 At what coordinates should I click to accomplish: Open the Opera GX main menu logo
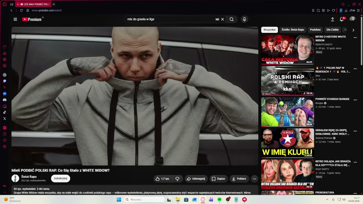tap(5, 4)
